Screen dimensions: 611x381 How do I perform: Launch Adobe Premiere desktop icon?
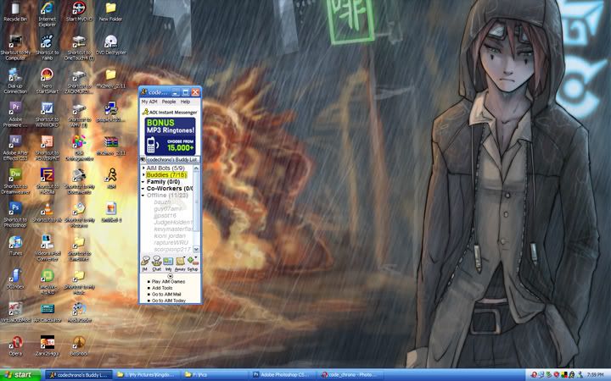[15, 114]
